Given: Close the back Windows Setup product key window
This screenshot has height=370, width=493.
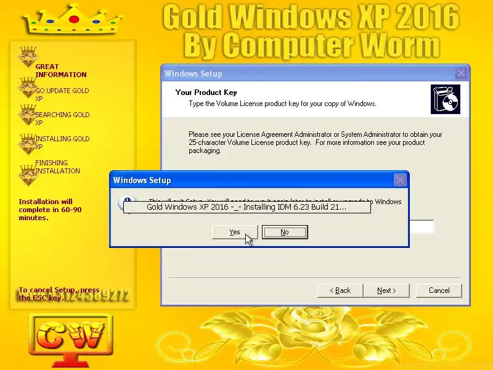Looking at the screenshot, I should click(x=461, y=73).
